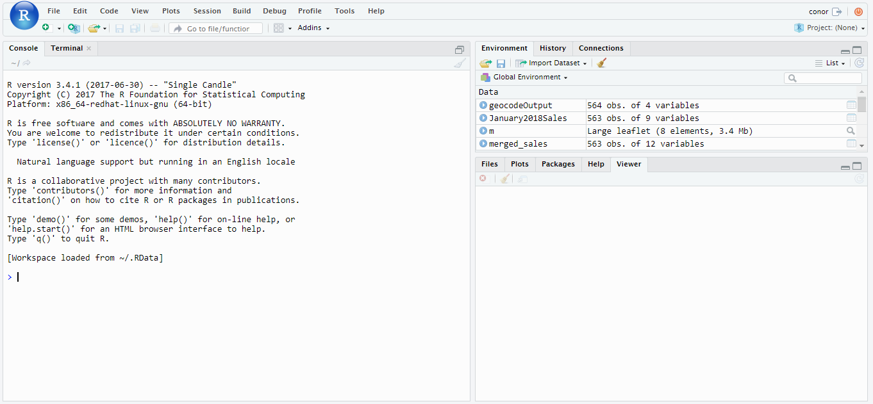Click the RStudio logo
Screen dimensions: 873x404
coord(24,16)
